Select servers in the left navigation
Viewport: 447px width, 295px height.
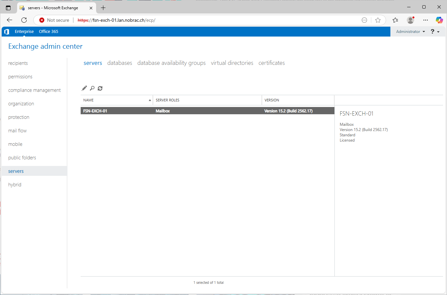click(34, 171)
